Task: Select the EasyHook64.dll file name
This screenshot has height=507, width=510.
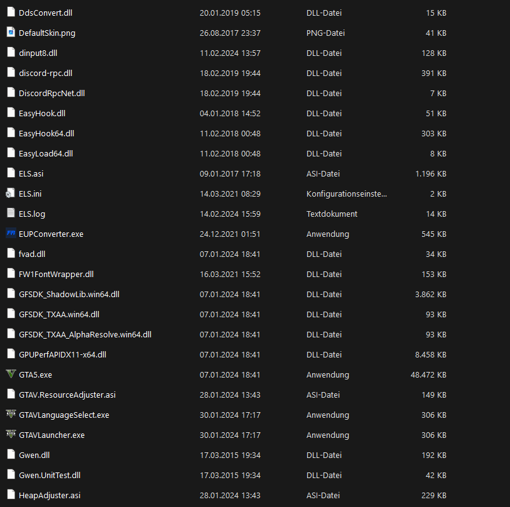Action: point(46,133)
